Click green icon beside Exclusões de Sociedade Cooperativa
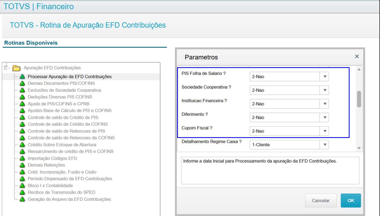 coord(22,90)
